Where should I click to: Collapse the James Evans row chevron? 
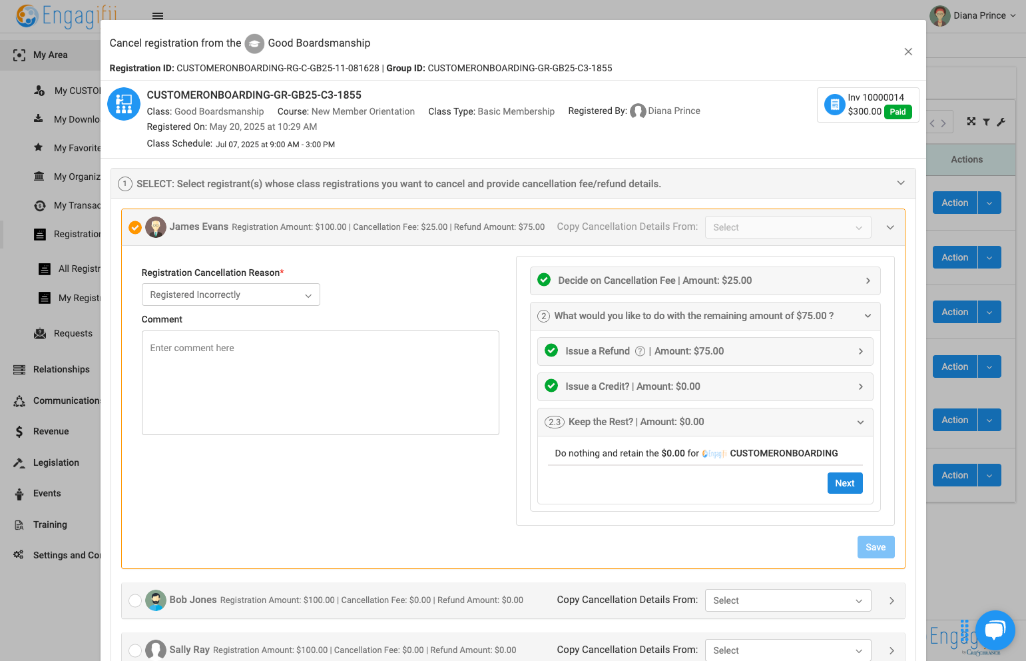tap(890, 227)
